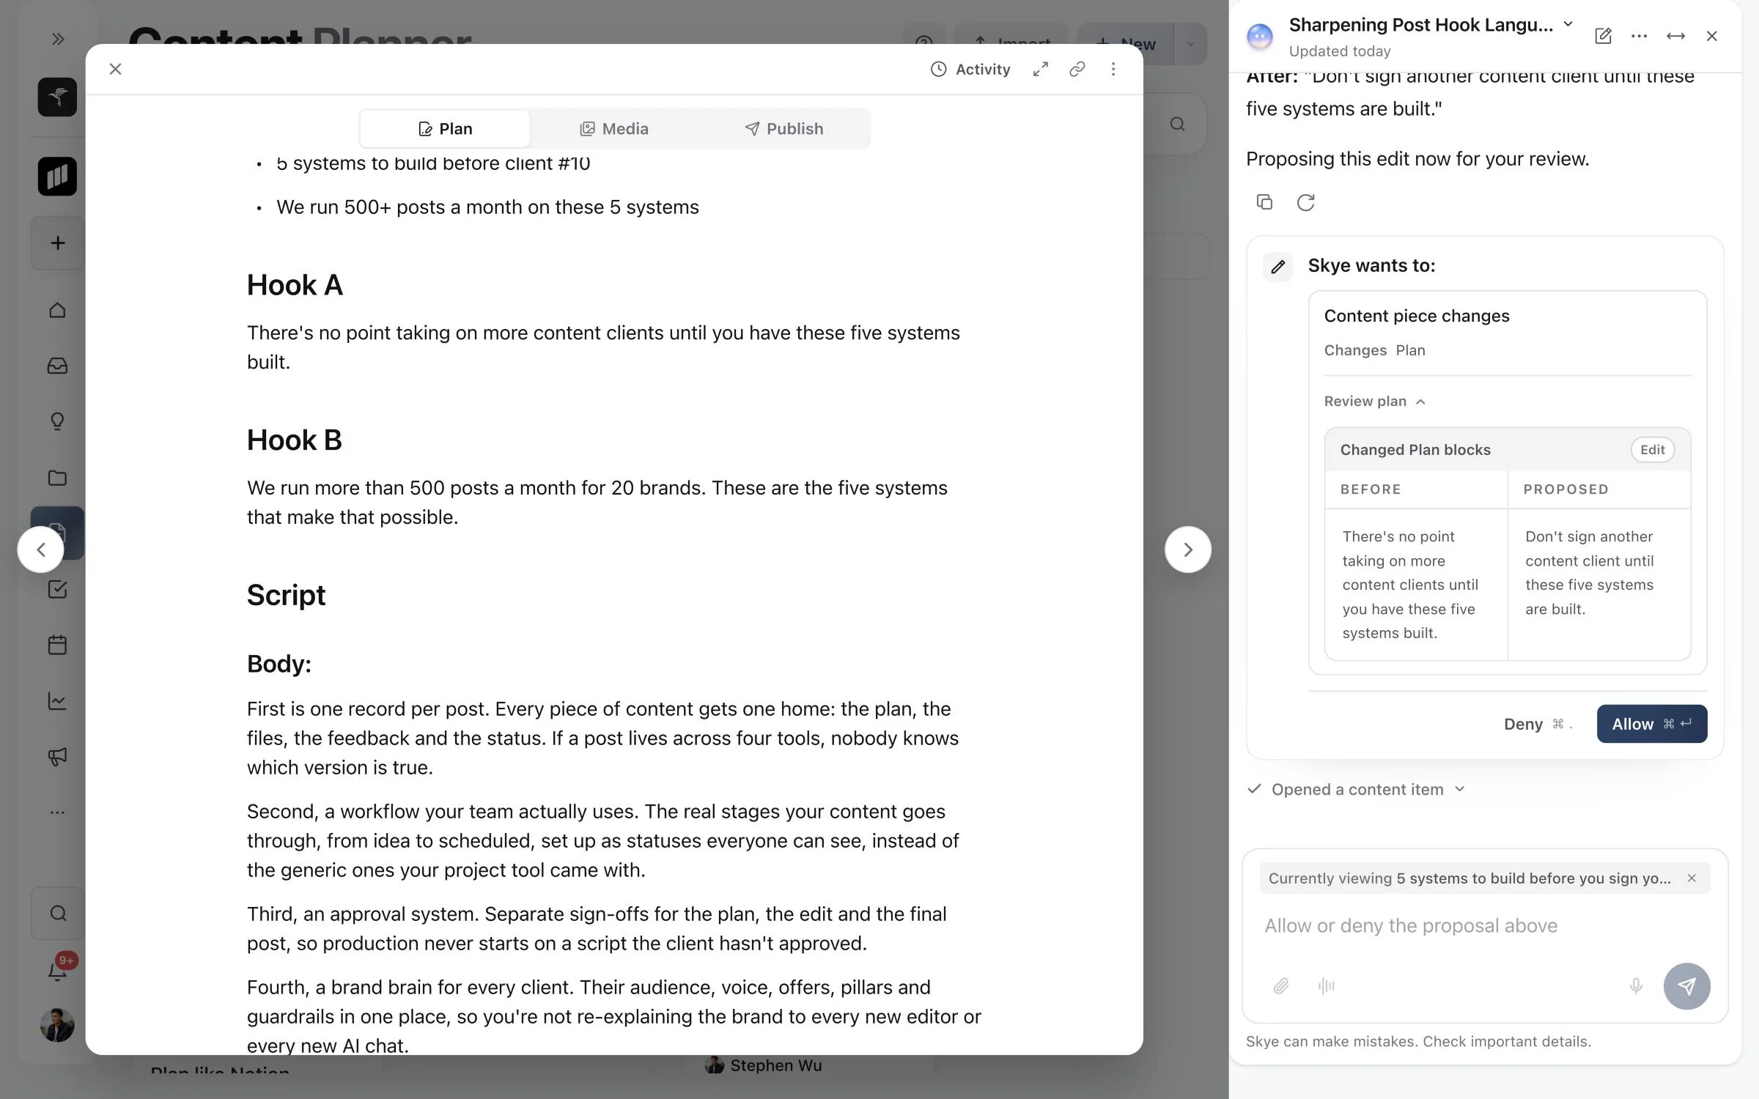1759x1099 pixels.
Task: Copy link via chain icon in modal header
Action: (x=1077, y=69)
